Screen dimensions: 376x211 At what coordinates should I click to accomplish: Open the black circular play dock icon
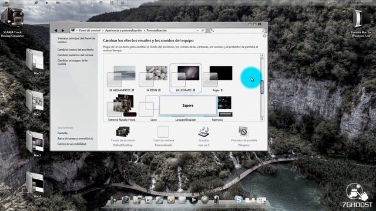(x=193, y=200)
